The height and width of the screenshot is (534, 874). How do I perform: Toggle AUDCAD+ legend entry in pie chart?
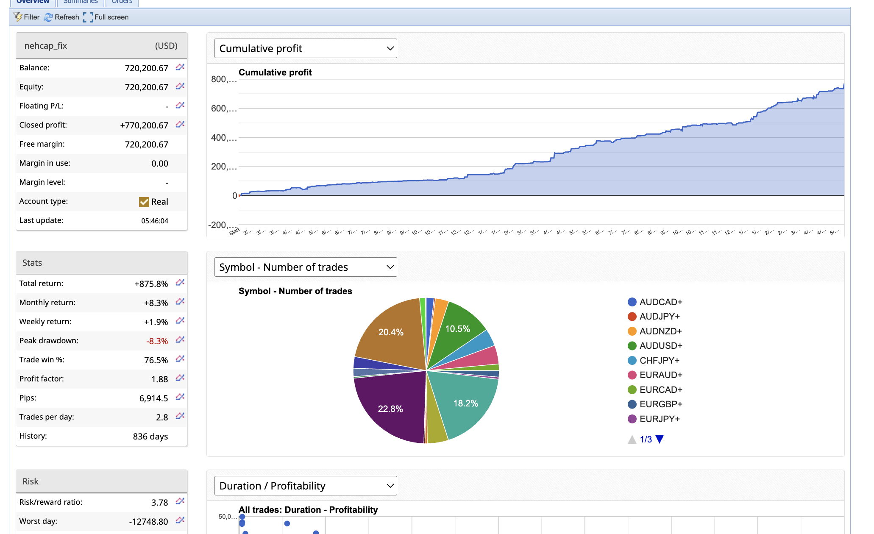click(x=660, y=302)
